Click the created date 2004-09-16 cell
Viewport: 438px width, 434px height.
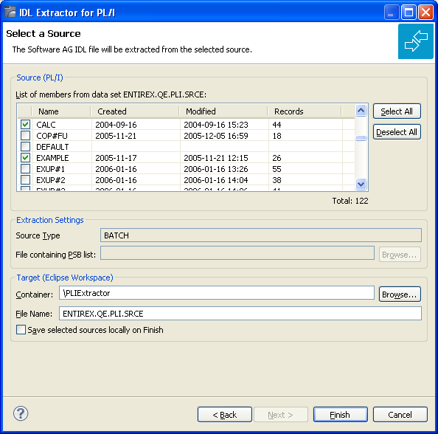[x=116, y=125]
